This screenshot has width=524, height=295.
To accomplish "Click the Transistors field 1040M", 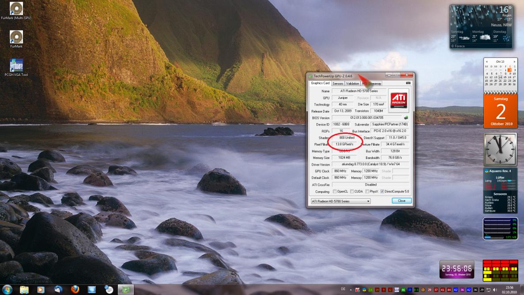I will pyautogui.click(x=378, y=111).
